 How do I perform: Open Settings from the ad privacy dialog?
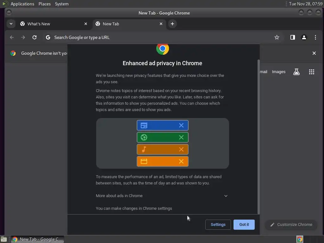[218, 224]
